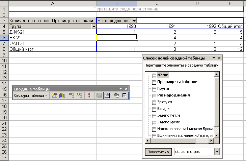Viewport: 246px width, 161px height.
Task: Open the Сводная таблица menu
Action: 30,95
